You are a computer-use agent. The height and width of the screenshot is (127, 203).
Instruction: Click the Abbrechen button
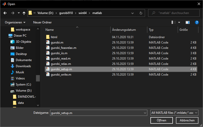pos(187,120)
